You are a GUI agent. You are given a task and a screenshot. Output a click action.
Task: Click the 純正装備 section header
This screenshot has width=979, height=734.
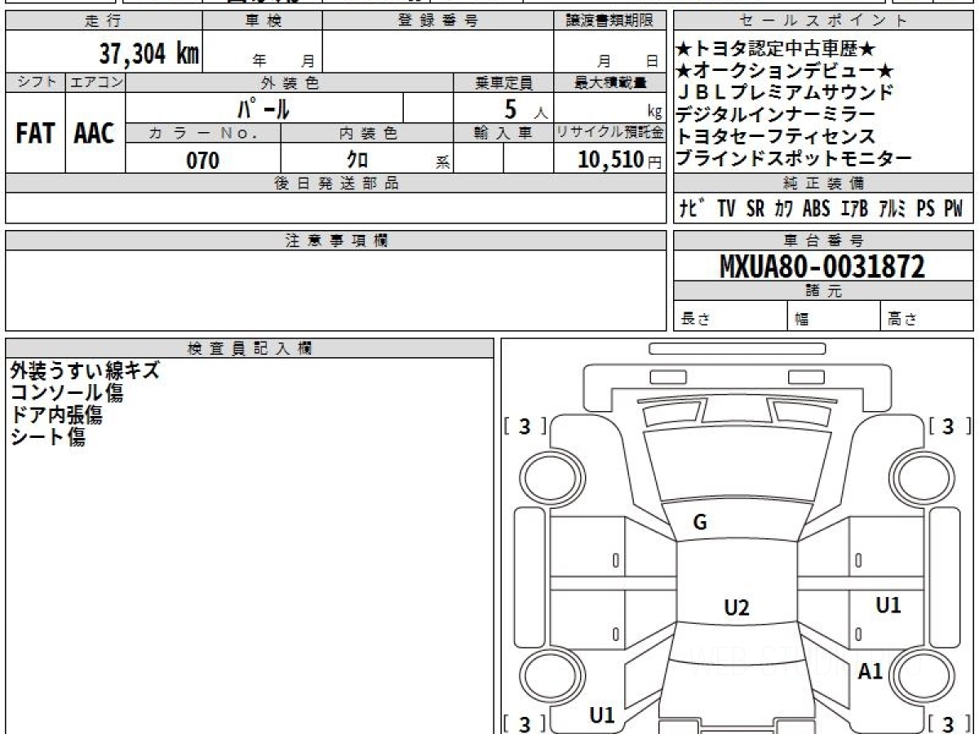[824, 183]
